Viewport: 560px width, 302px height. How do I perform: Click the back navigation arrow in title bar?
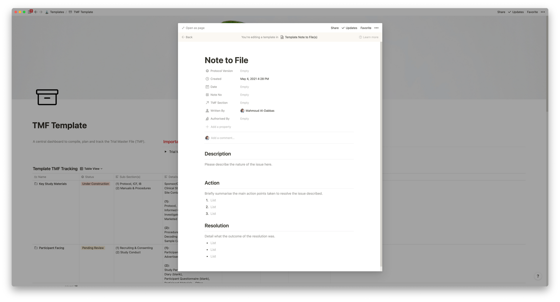tap(36, 12)
